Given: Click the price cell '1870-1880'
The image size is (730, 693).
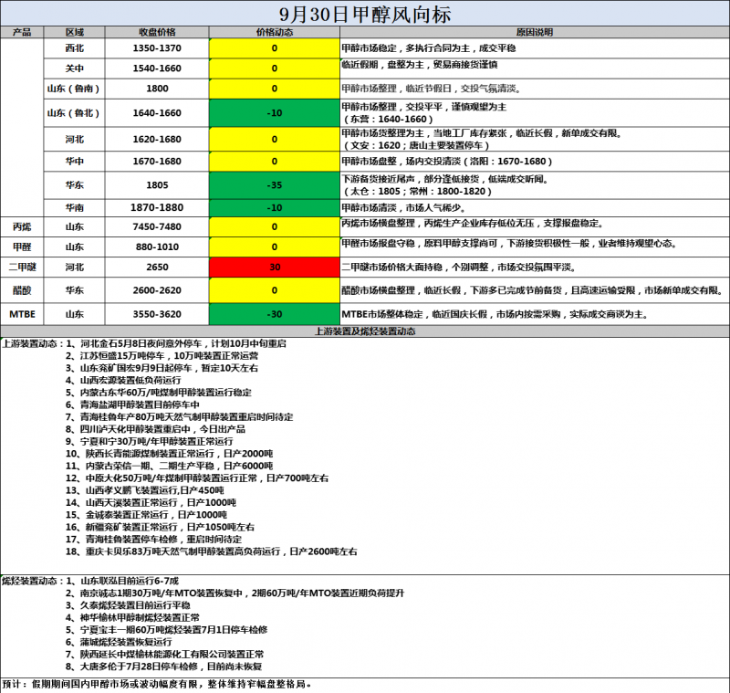Looking at the screenshot, I should click(x=157, y=207).
